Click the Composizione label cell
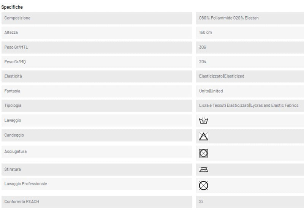The image size is (304, 211). [97, 18]
